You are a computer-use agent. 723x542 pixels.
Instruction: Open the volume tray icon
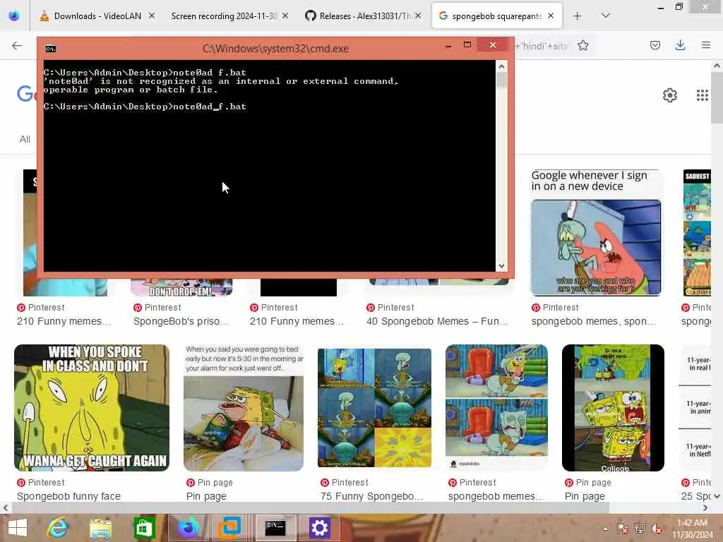[656, 529]
